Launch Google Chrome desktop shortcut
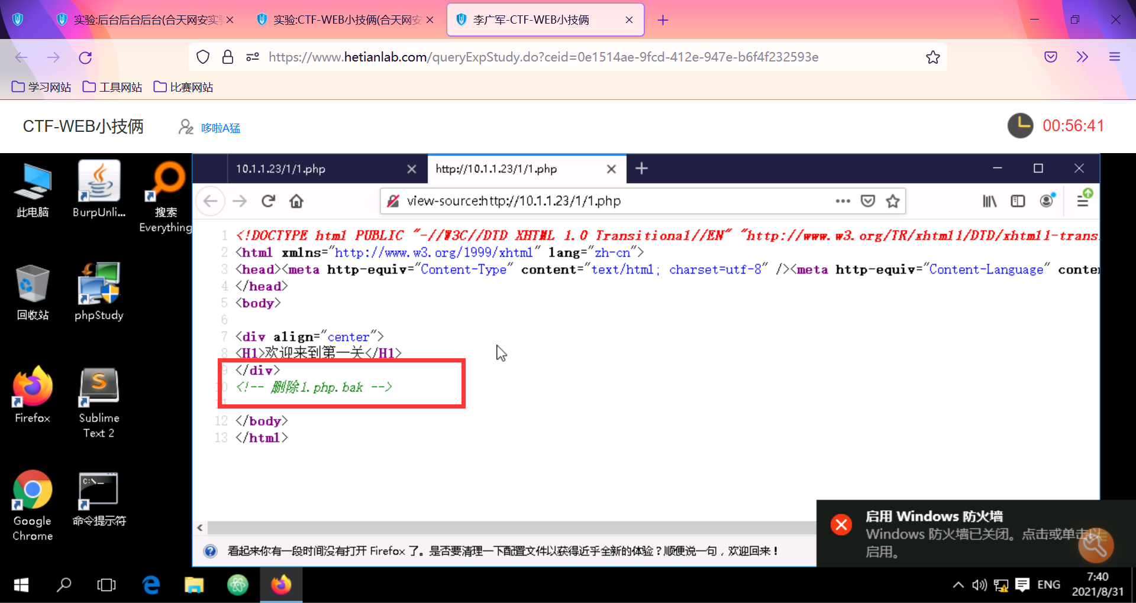 tap(33, 506)
